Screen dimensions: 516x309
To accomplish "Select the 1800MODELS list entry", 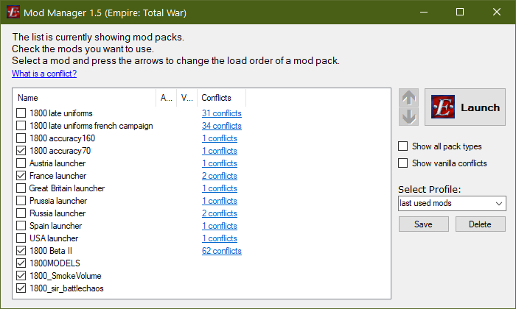I will [x=55, y=263].
